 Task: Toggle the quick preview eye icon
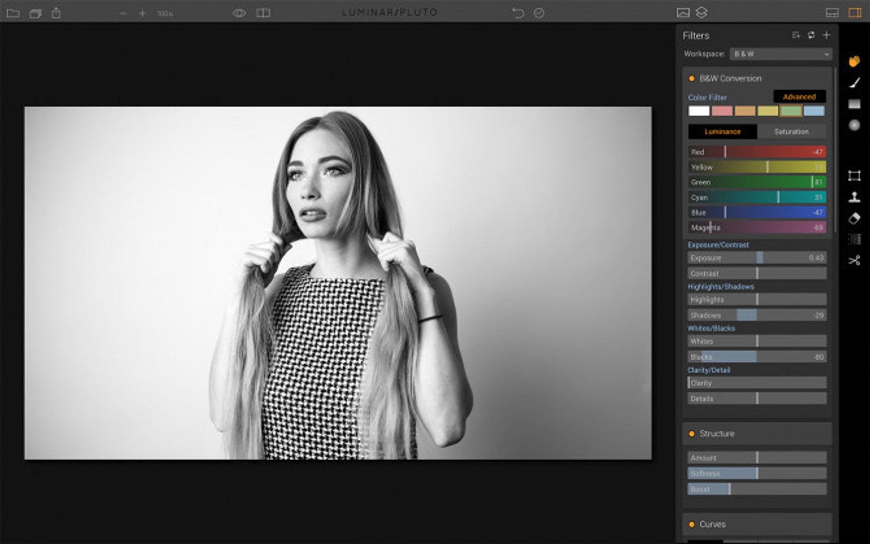(x=239, y=12)
